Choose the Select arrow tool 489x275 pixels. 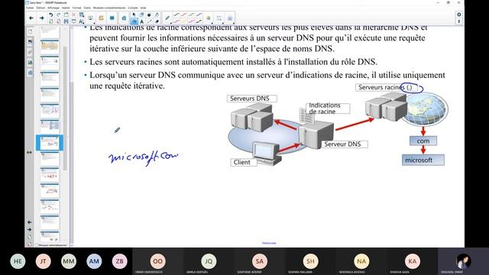point(134,15)
